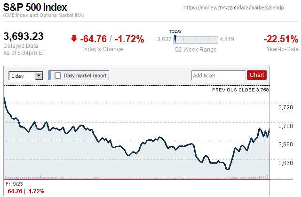Click the current price 3,693.23
The width and height of the screenshot is (301, 197).
pos(23,37)
